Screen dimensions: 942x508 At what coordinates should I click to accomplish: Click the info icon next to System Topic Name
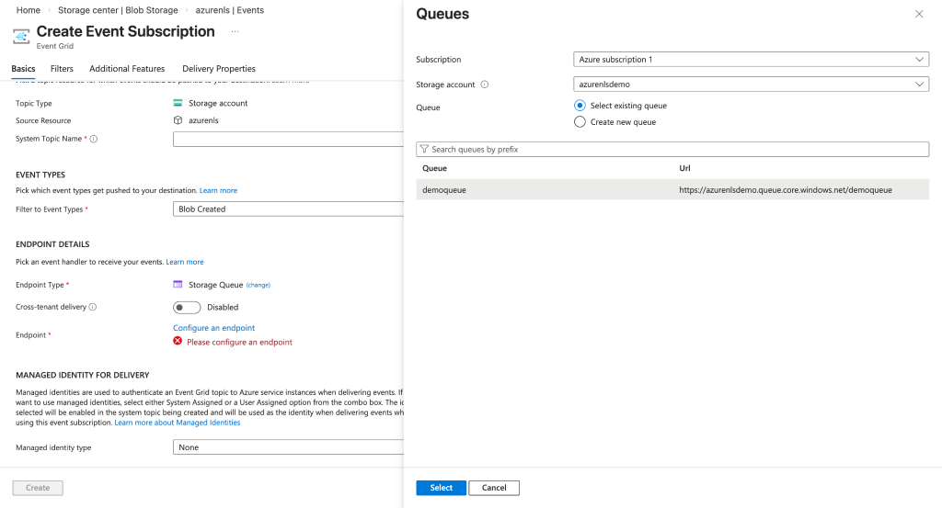tap(94, 139)
